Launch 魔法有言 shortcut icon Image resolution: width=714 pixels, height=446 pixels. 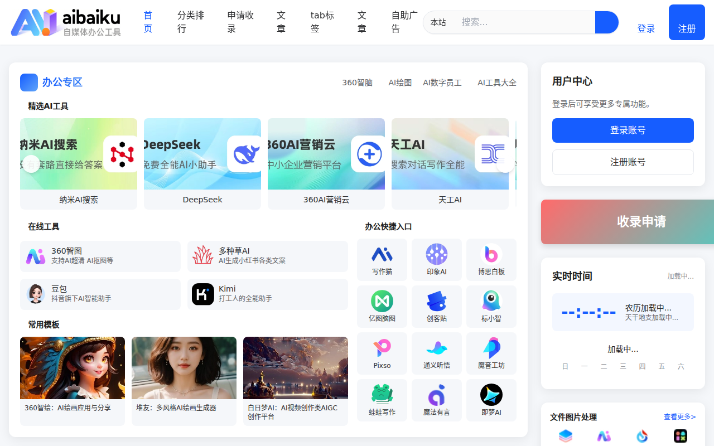[x=437, y=395]
